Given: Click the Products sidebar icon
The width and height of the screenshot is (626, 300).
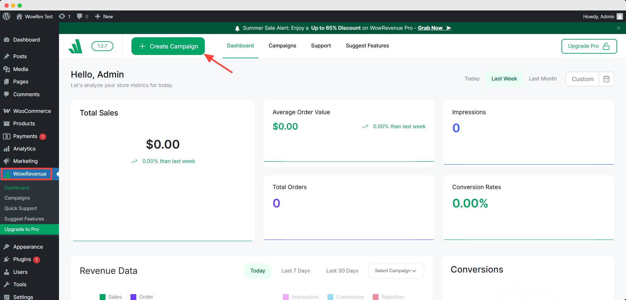Looking at the screenshot, I should tap(7, 123).
